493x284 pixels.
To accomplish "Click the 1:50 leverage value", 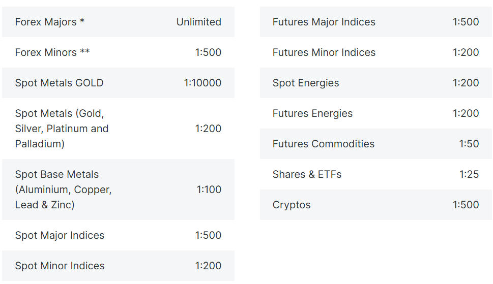I will pyautogui.click(x=469, y=144).
